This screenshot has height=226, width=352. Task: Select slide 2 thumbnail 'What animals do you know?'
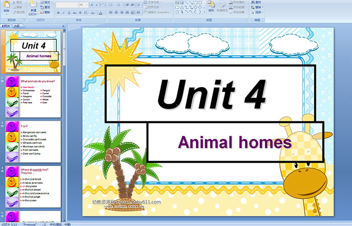(x=33, y=97)
